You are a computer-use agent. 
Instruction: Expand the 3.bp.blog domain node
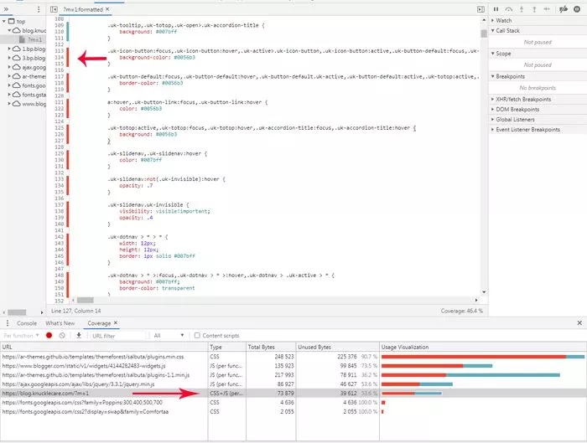(9, 58)
